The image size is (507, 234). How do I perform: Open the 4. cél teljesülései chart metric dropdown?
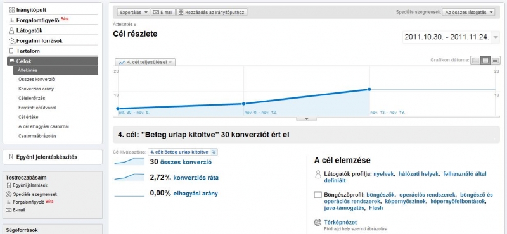[145, 62]
